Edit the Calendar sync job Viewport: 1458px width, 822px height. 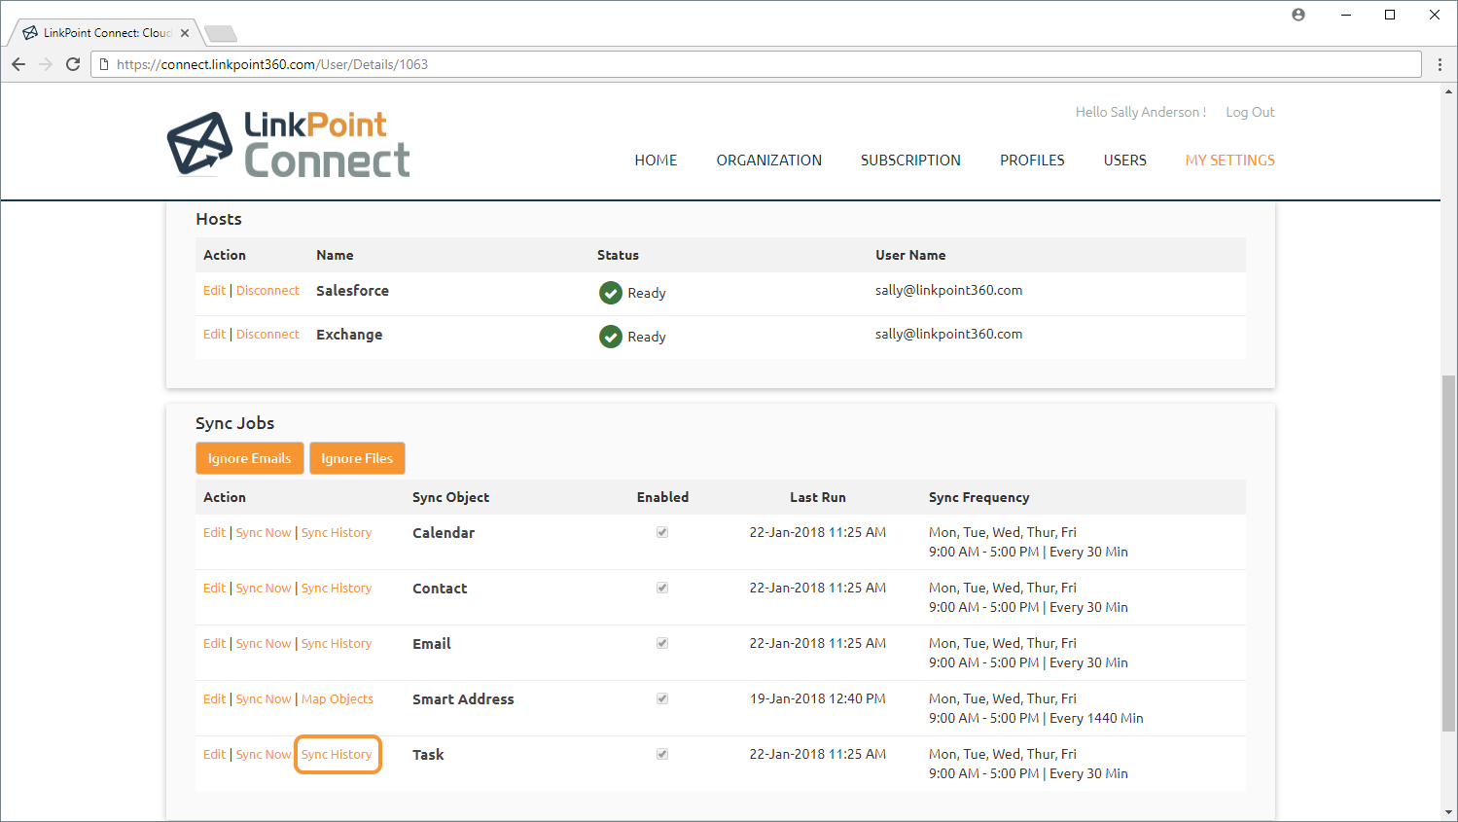coord(214,533)
